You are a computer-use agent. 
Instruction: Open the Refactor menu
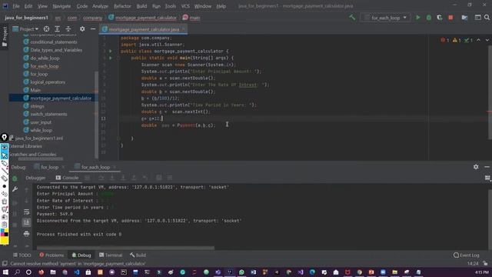click(x=122, y=6)
